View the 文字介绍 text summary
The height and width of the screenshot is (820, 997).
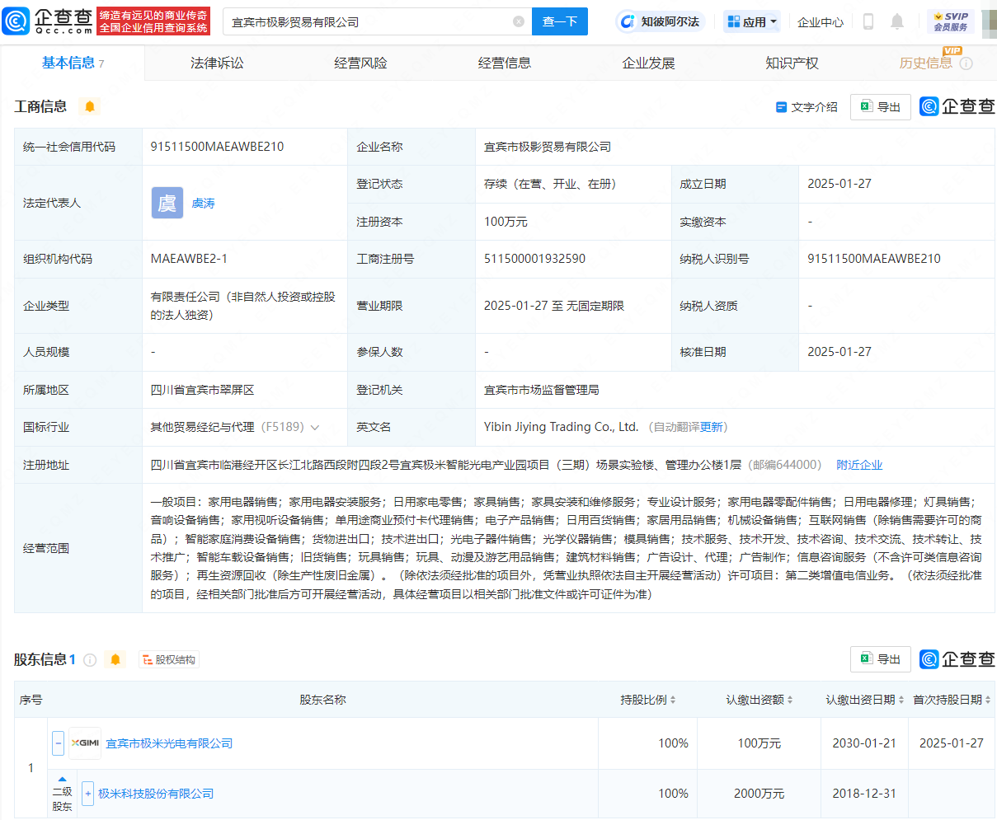807,107
